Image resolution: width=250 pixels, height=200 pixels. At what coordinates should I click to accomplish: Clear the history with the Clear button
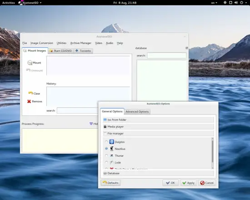(34, 93)
